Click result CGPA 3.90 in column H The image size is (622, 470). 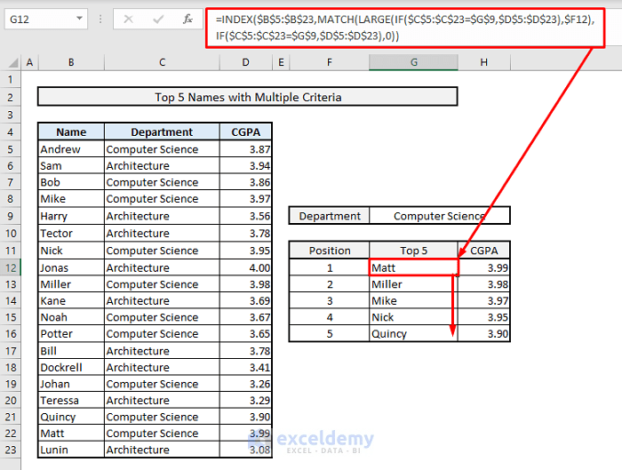pyautogui.click(x=484, y=334)
